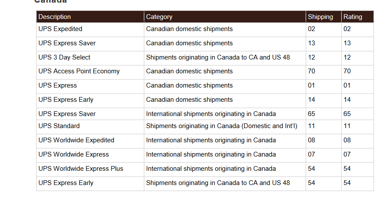Screen dimensions: 389x207
Task: Click the Domestic and Int'l category cell
Action: [x=225, y=127]
